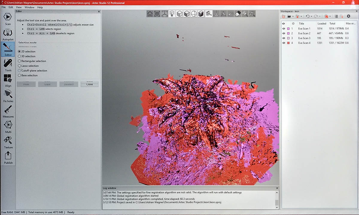The image size is (359, 215).
Task: Open the Measures tool
Action: [x=8, y=111]
